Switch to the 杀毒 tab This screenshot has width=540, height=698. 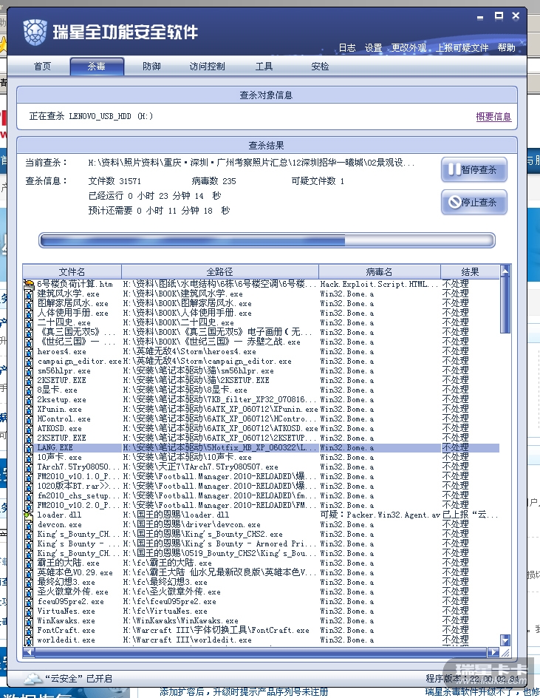[x=97, y=67]
